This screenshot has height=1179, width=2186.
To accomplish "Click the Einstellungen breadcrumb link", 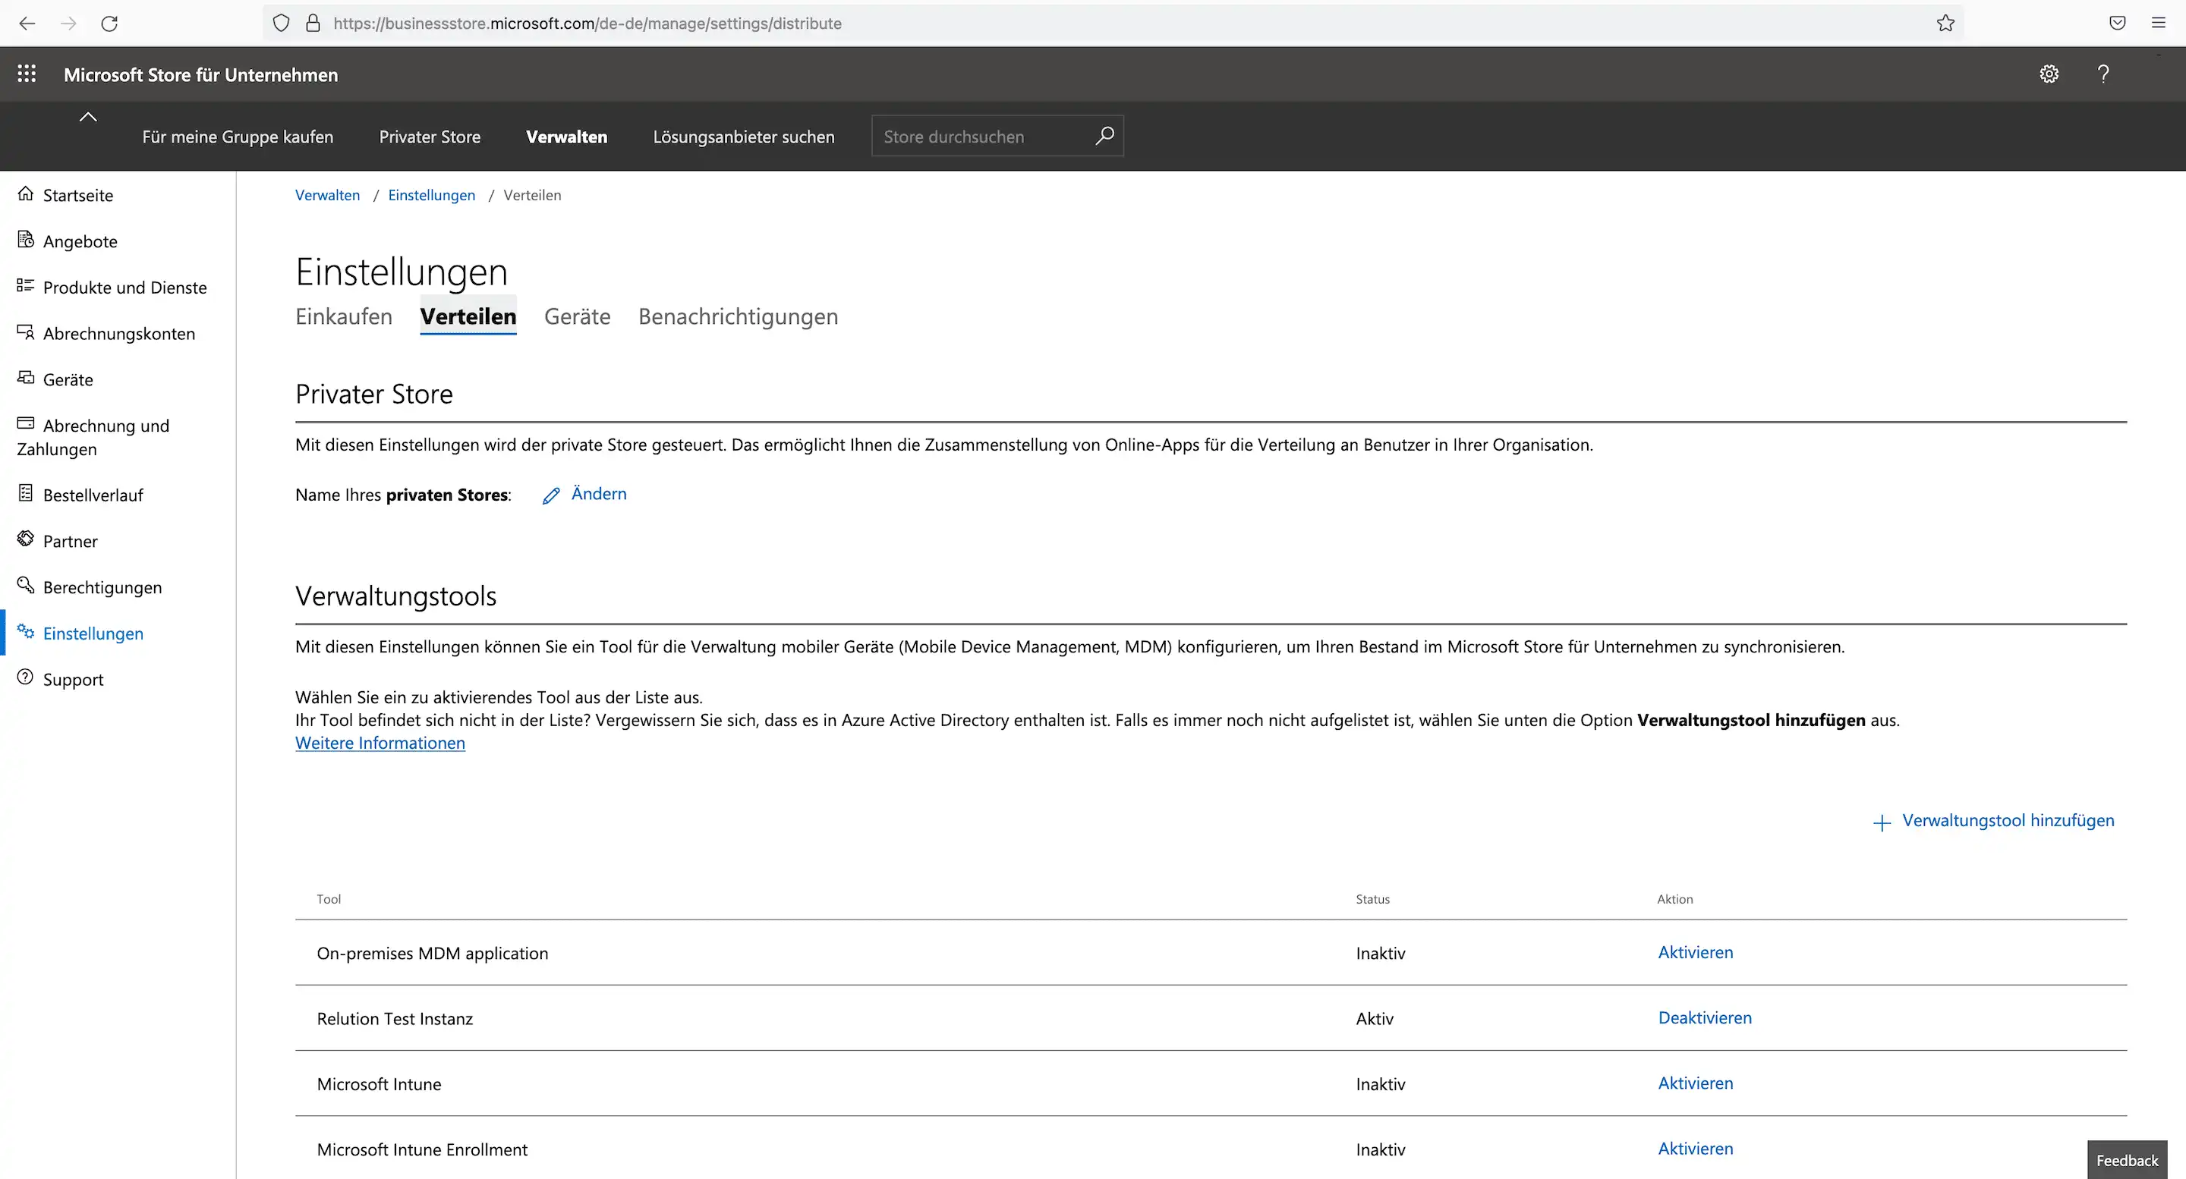I will pyautogui.click(x=431, y=195).
